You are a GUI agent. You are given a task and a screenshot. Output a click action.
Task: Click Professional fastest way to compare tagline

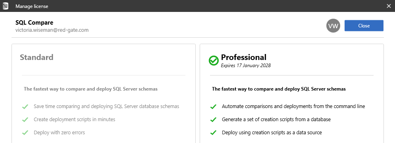[x=279, y=89]
